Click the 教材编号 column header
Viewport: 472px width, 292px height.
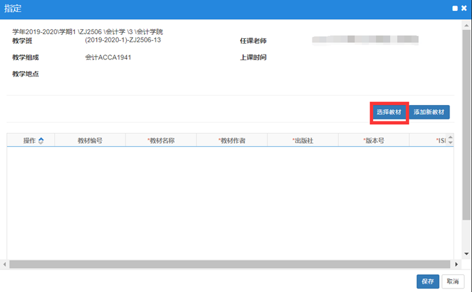click(x=90, y=141)
